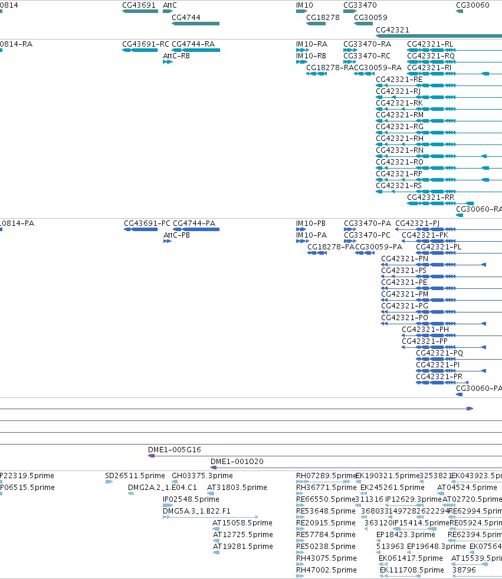Click the CG42321-PQ protein label
Image resolution: width=502 pixels, height=579 pixels.
[x=439, y=353]
